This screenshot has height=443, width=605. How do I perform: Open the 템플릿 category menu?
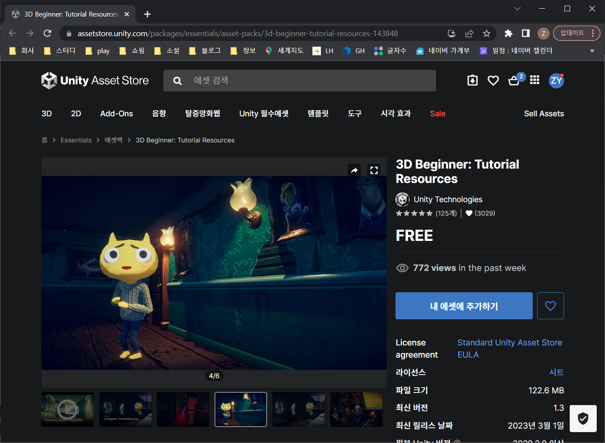pyautogui.click(x=318, y=114)
